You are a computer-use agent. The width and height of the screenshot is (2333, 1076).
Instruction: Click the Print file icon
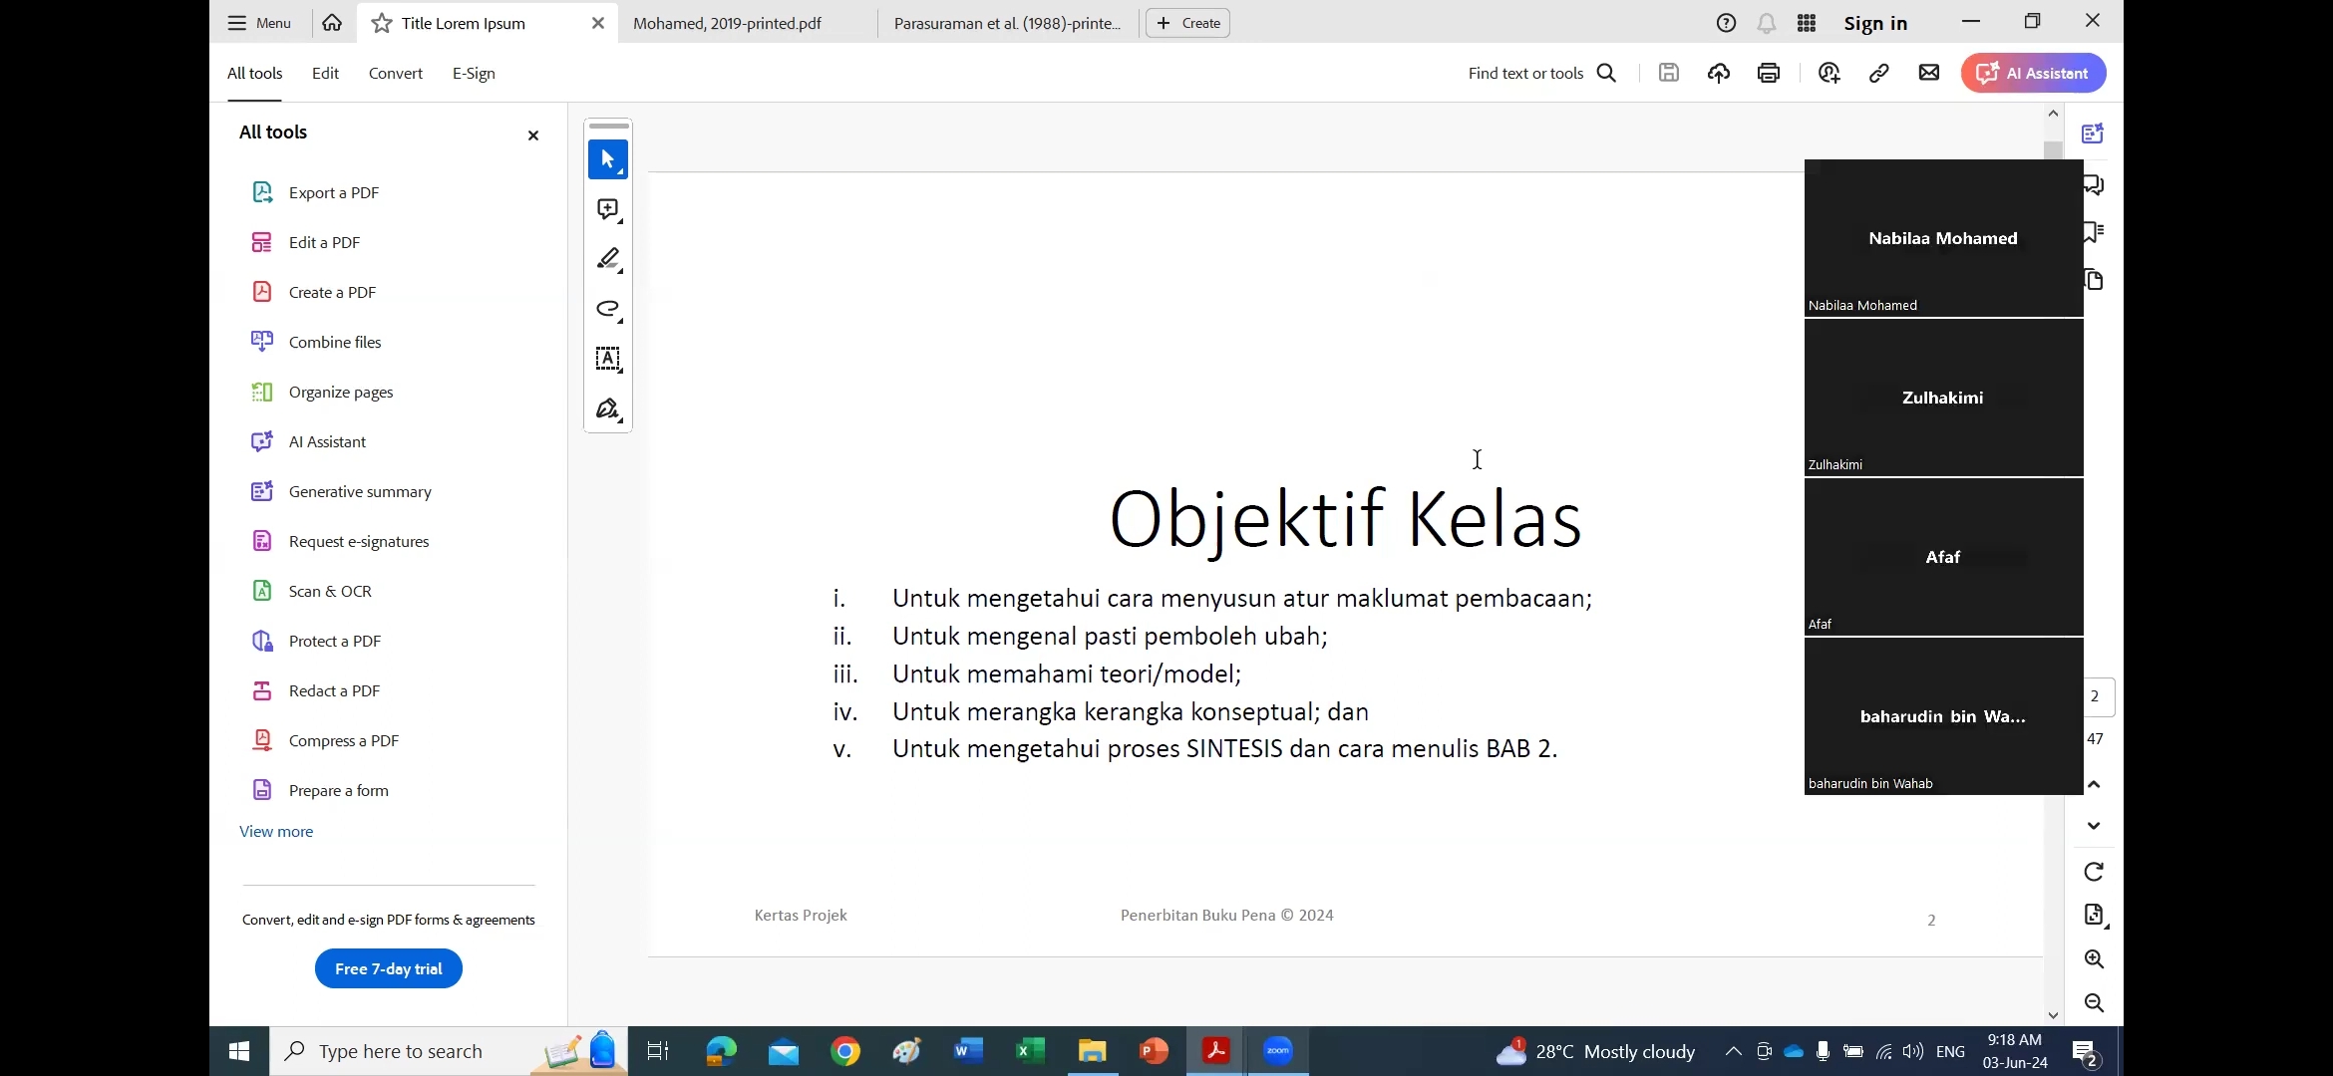coord(1768,73)
